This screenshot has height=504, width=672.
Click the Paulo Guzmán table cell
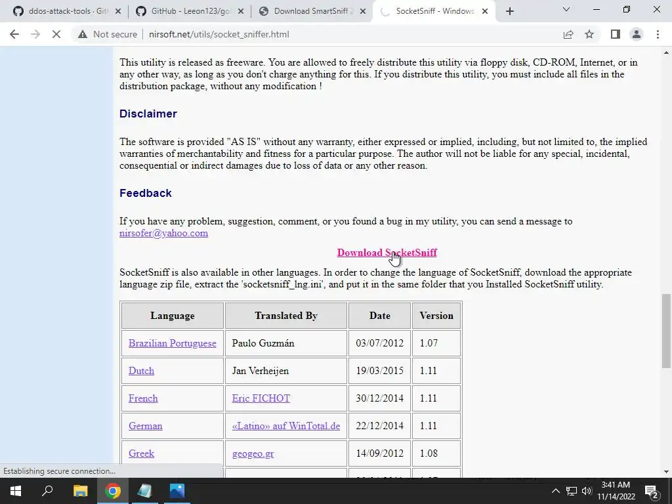click(x=286, y=343)
